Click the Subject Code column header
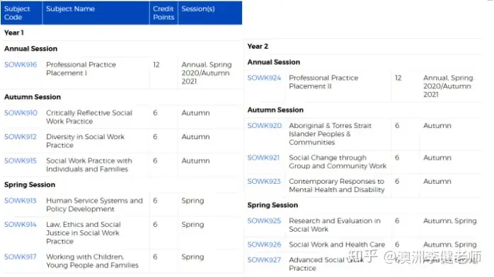 pos(22,13)
